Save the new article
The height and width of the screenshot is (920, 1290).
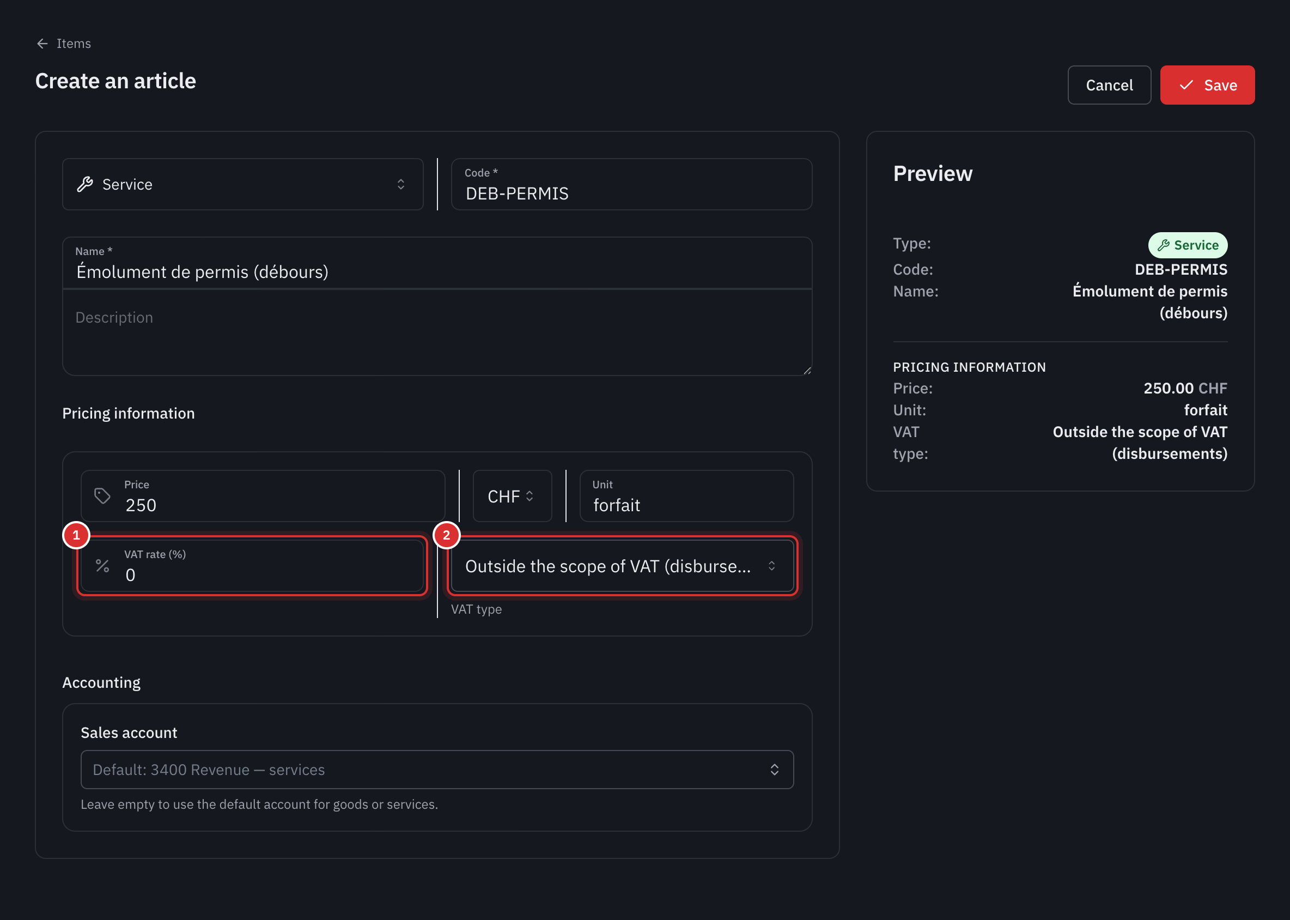(1207, 85)
